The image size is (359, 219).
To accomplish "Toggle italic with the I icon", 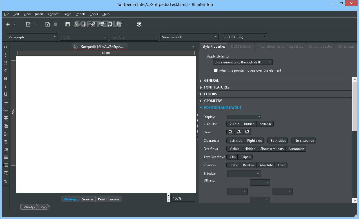I will coord(5,87).
